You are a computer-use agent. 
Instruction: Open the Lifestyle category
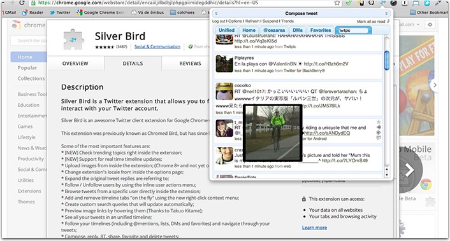pyautogui.click(x=26, y=137)
